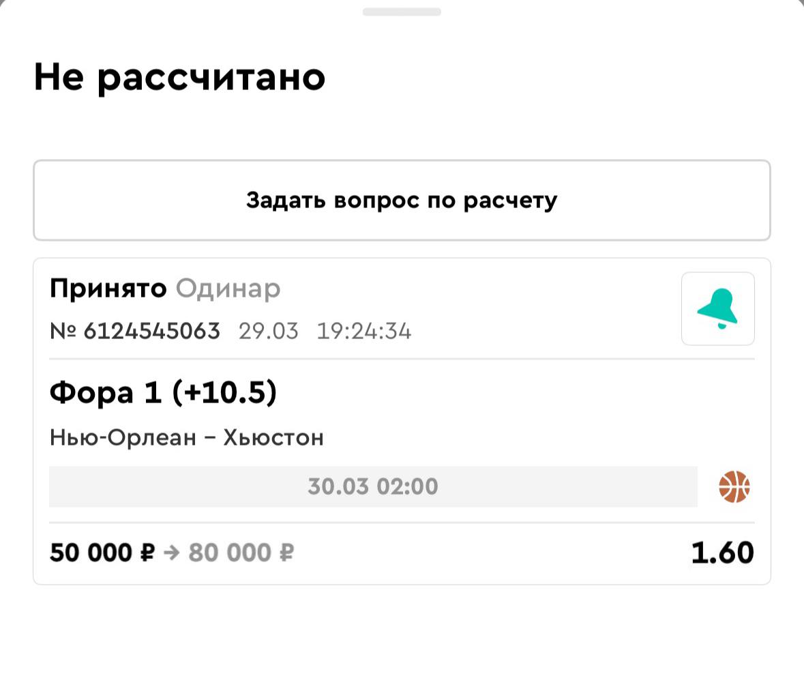Click the bet placement time 19:24:34
This screenshot has height=685, width=804.
click(364, 332)
